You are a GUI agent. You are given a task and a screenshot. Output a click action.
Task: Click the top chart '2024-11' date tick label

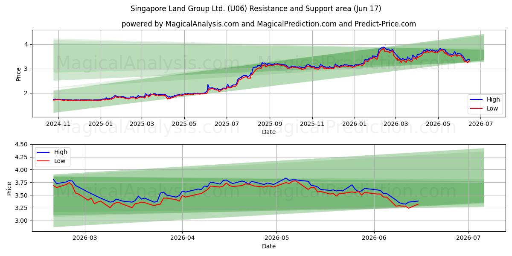[x=58, y=124]
